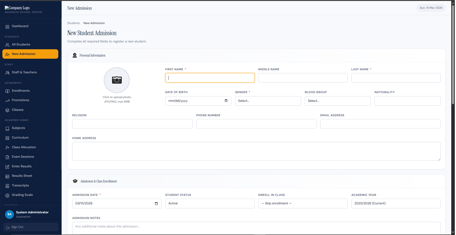Image resolution: width=456 pixels, height=235 pixels.
Task: Open the Student Status dropdown
Action: [x=210, y=204]
